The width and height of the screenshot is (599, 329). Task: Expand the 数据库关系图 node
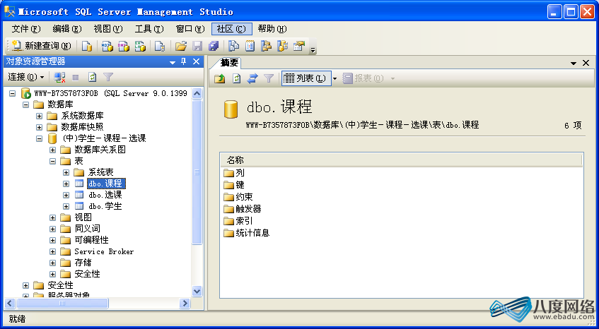click(x=53, y=150)
